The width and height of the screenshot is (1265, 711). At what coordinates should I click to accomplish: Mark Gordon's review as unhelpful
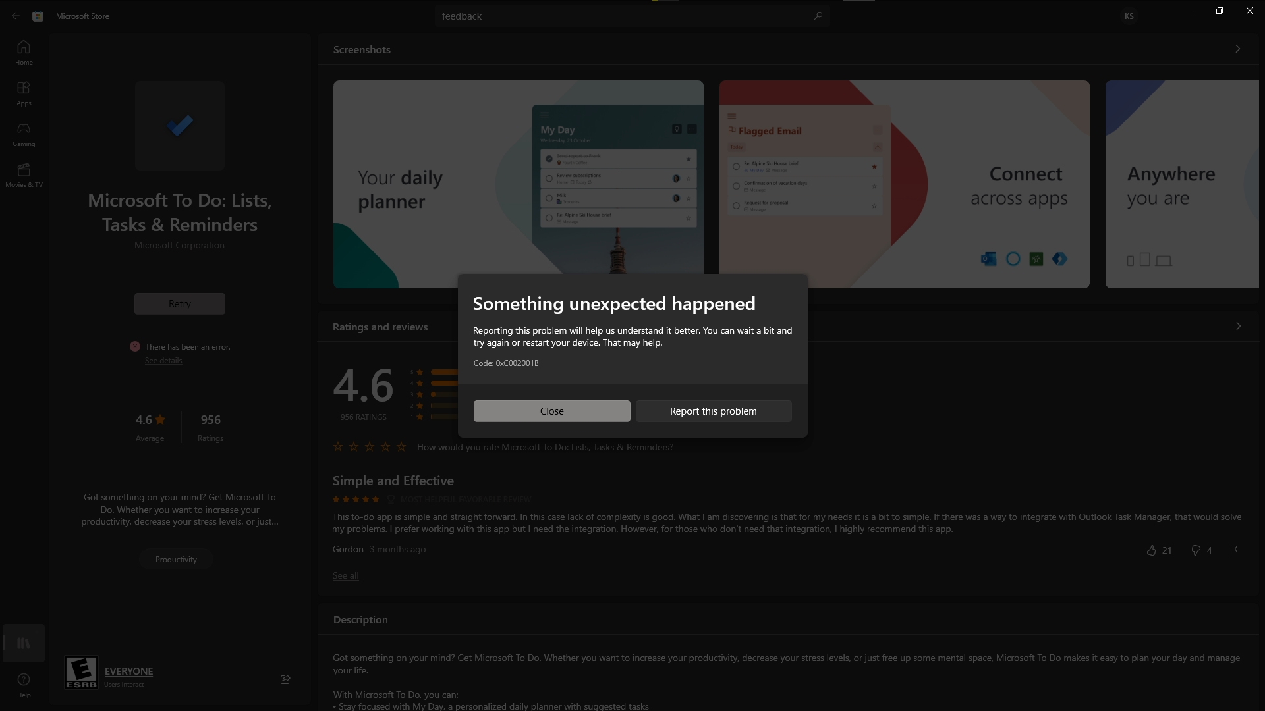tap(1195, 550)
